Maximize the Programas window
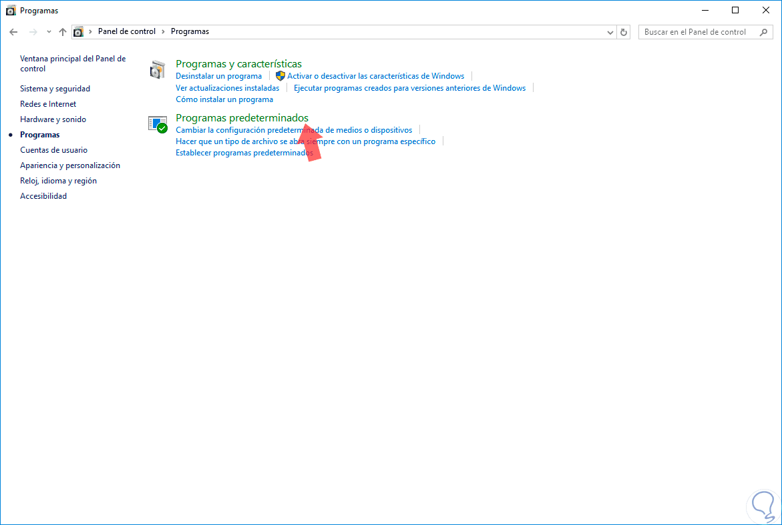Screen dimensions: 782x525 pos(735,11)
